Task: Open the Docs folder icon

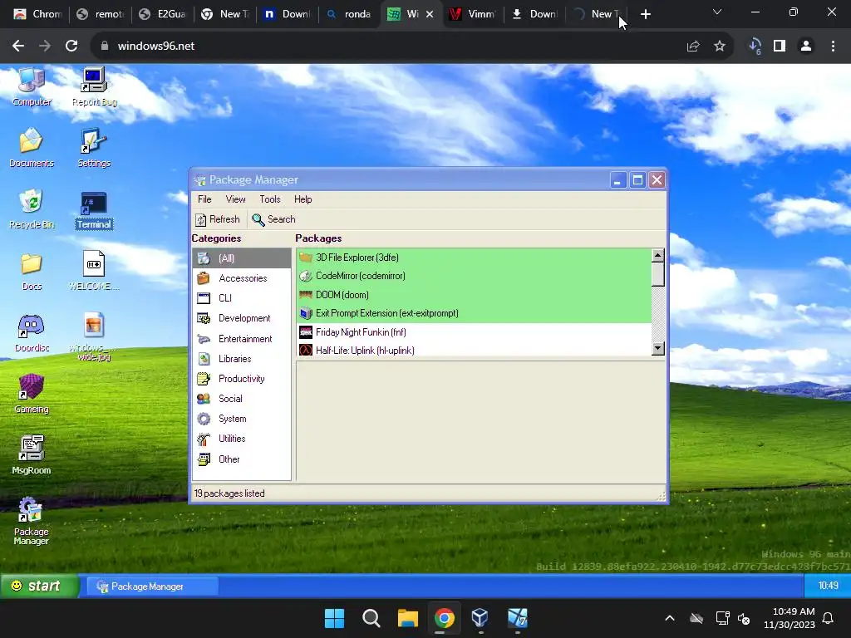Action: pyautogui.click(x=32, y=272)
